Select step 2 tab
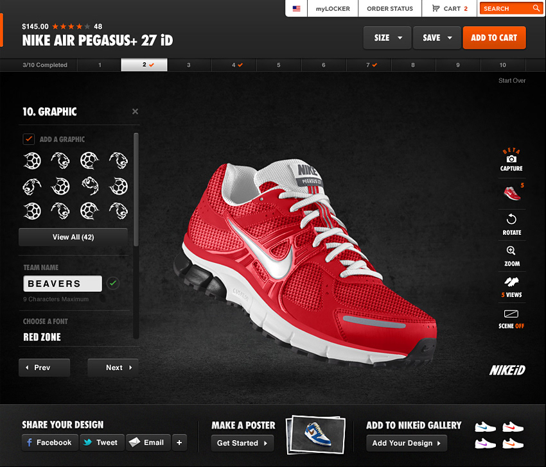Viewport: 546px width, 467px height. [x=144, y=65]
